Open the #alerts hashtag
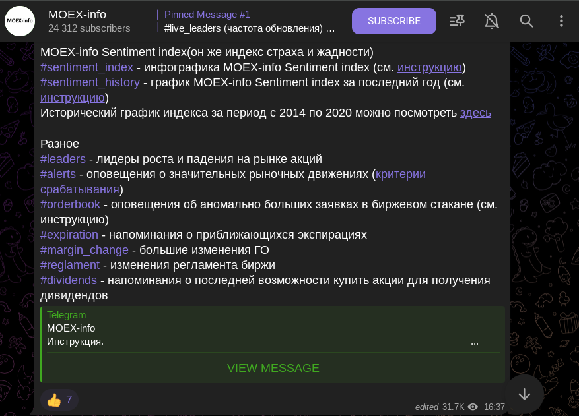579x416 pixels. pyautogui.click(x=58, y=174)
